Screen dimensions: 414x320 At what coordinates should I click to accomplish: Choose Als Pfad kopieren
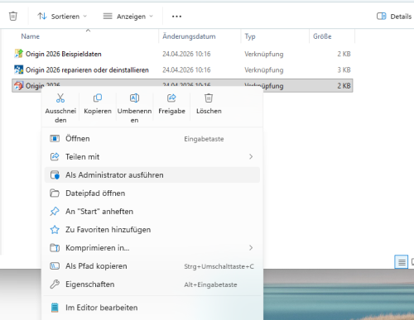click(x=152, y=266)
